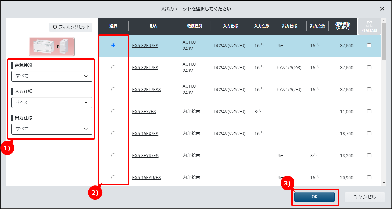Open the FX5-32ET/ESS model link
The height and width of the screenshot is (209, 392).
tap(147, 90)
